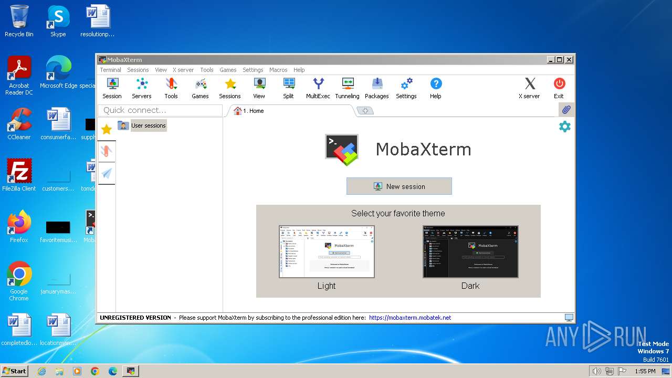The image size is (672, 378).
Task: Click the red Exit toolbar icon
Action: tap(559, 88)
